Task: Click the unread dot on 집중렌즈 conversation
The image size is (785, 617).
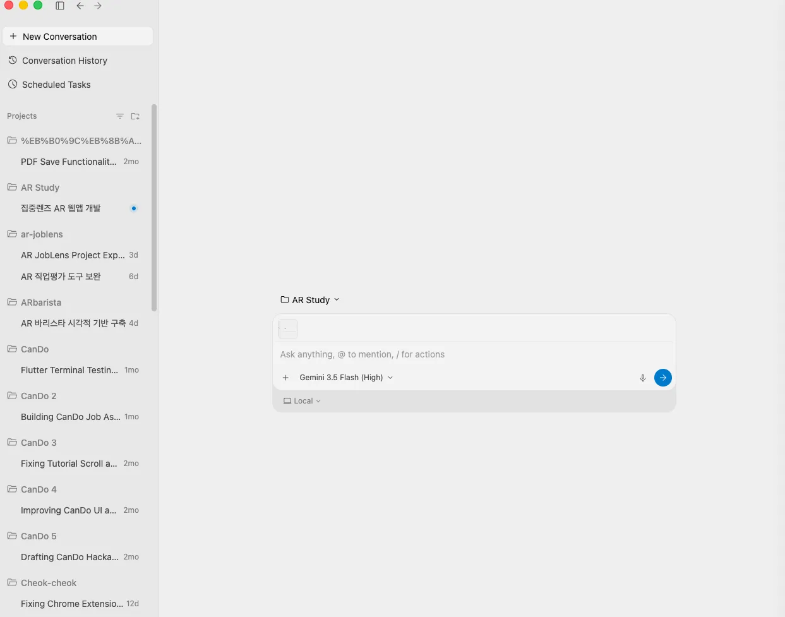Action: [x=134, y=208]
